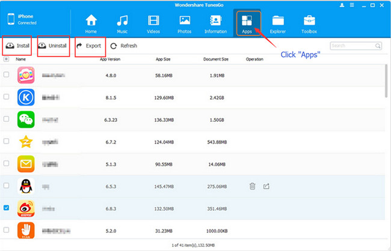Check the box for the 5.1.3 mail app
391x251 pixels.
[x=6, y=163]
